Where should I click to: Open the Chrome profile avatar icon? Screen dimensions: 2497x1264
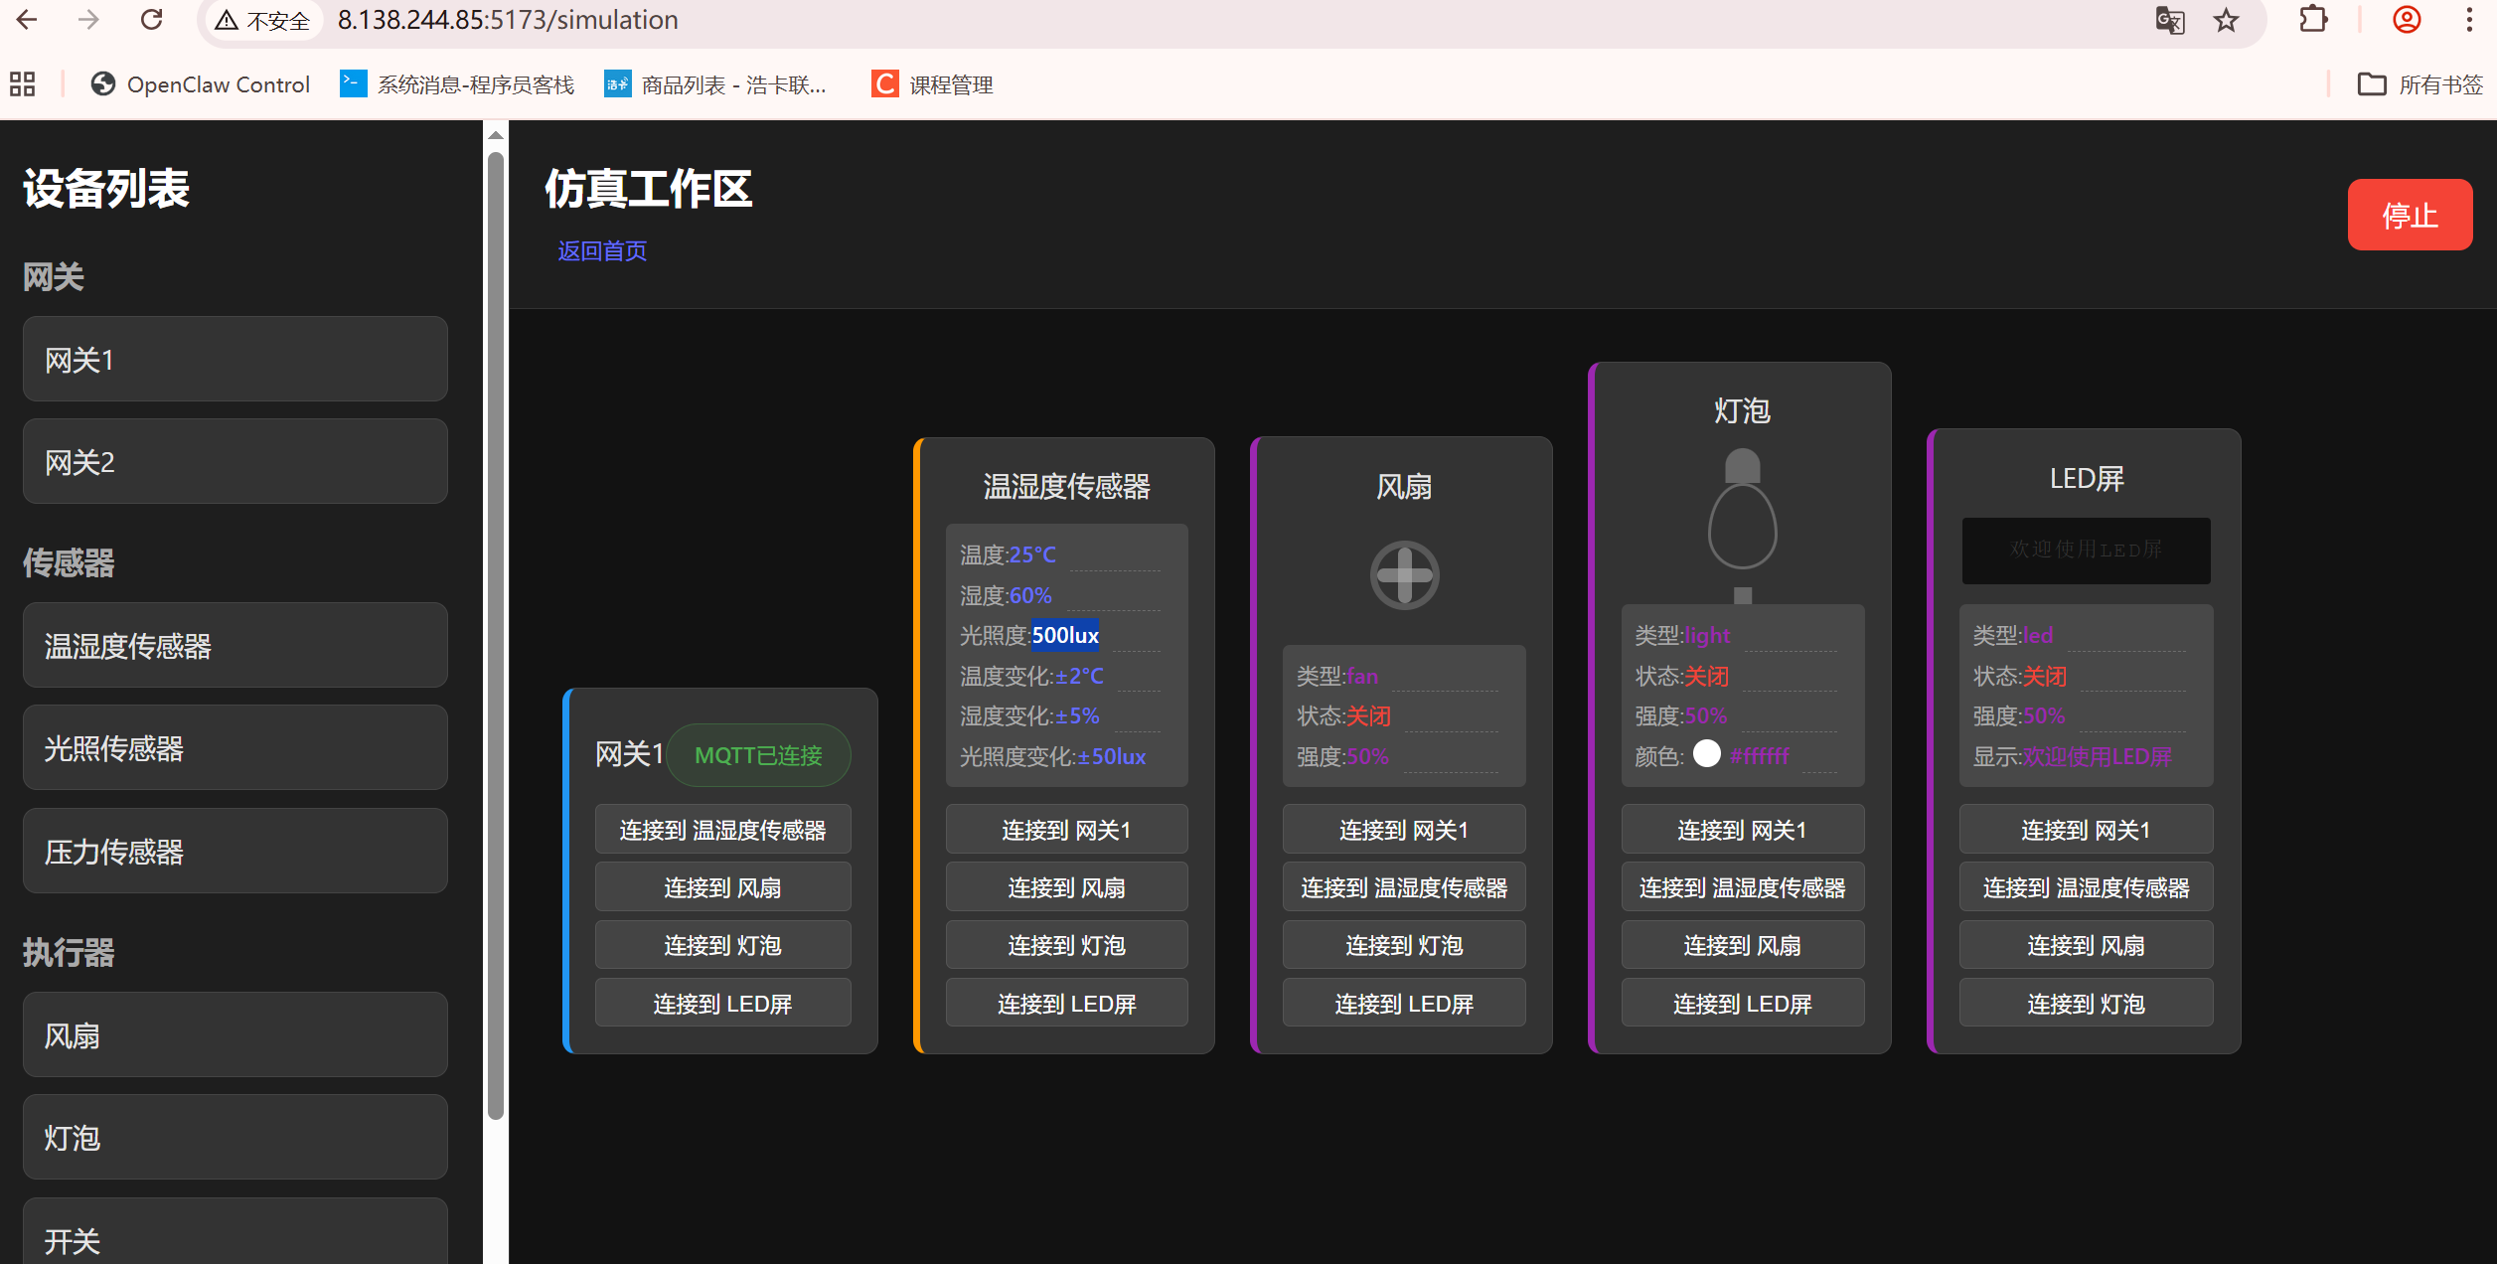tap(2407, 20)
